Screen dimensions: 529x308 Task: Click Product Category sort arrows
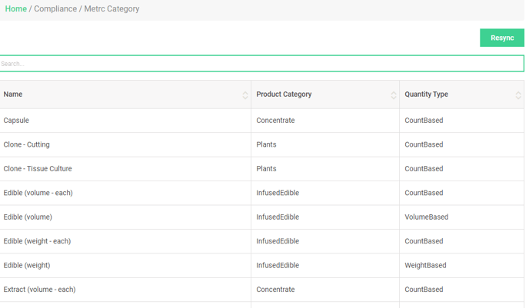pyautogui.click(x=394, y=95)
